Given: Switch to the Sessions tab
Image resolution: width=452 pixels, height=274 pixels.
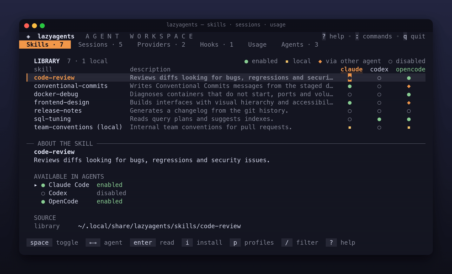Looking at the screenshot, I should [100, 45].
